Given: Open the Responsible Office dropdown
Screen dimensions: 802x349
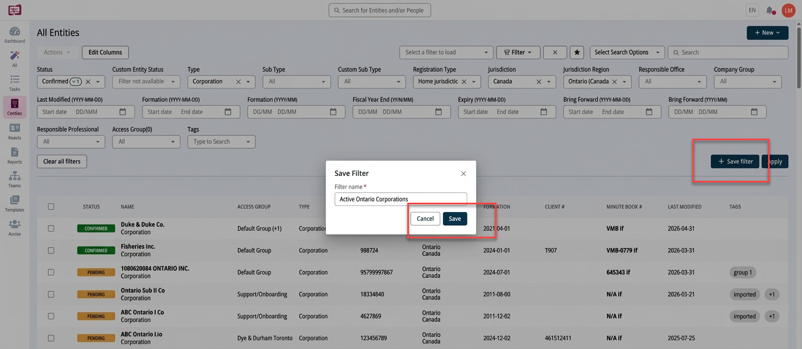Looking at the screenshot, I should pyautogui.click(x=673, y=81).
